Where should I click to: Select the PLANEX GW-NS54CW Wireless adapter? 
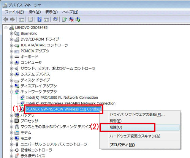tap(63, 109)
